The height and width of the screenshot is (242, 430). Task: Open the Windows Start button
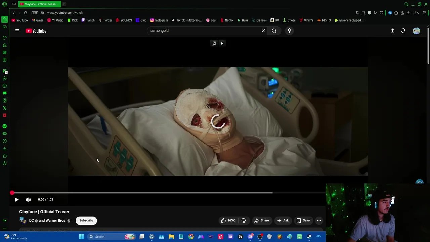(81, 237)
